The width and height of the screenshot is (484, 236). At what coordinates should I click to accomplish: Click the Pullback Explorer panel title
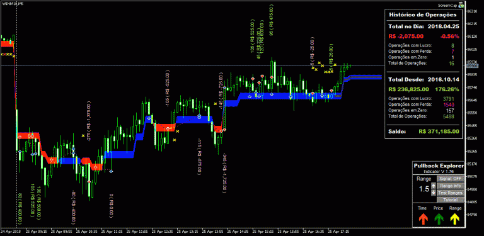(439, 166)
